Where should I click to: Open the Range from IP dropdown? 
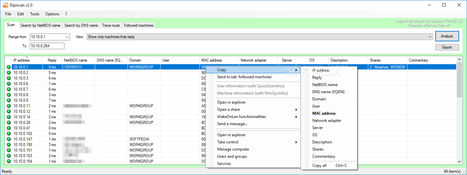(67, 37)
